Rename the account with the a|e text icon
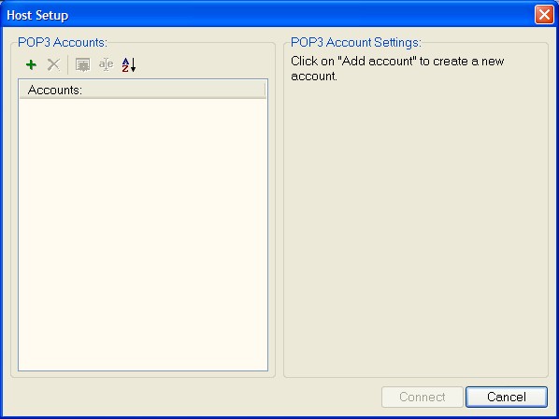This screenshot has height=419, width=559. (106, 64)
